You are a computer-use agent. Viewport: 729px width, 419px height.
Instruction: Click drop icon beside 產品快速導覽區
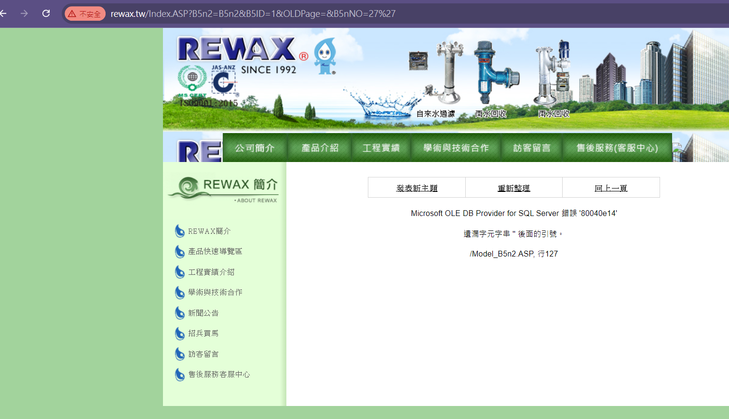click(180, 252)
